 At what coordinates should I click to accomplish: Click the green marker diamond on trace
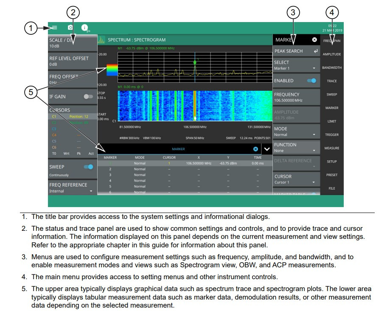point(195,62)
